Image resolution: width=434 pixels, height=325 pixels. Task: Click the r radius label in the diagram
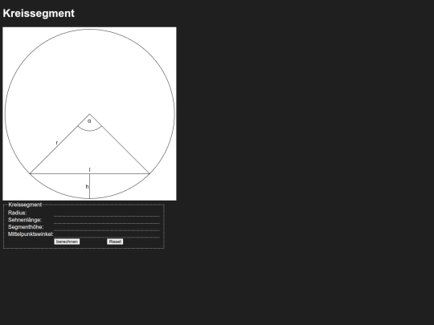57,143
